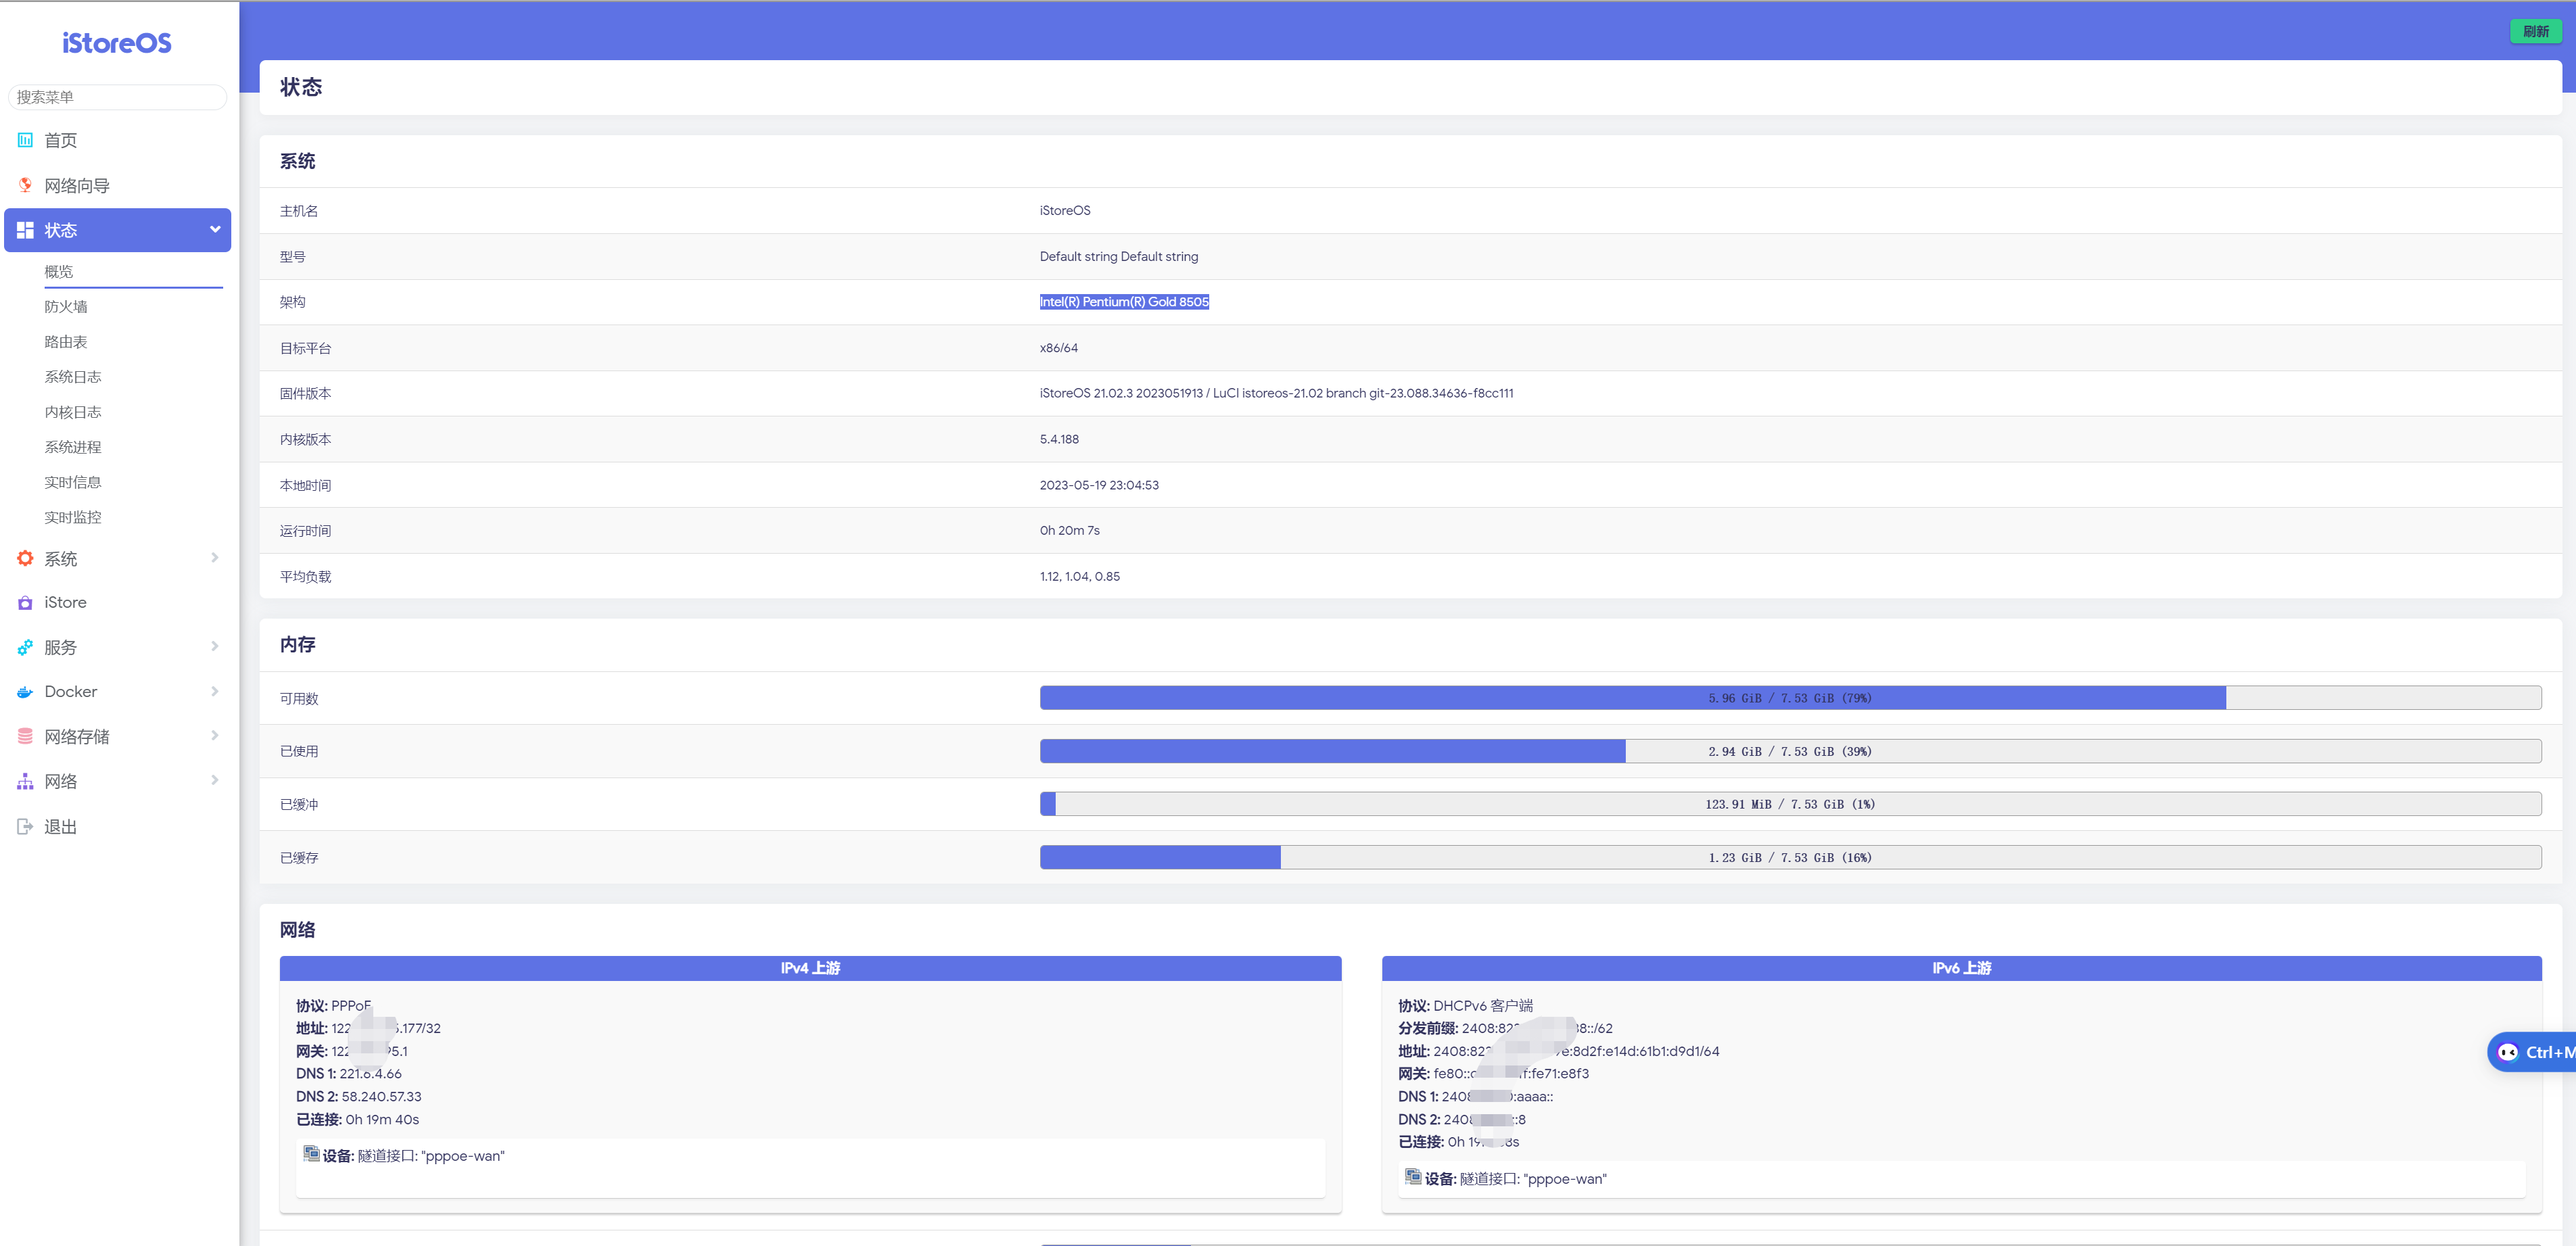Image resolution: width=2576 pixels, height=1246 pixels.
Task: Select the 系统日志 submenu entry
Action: [x=72, y=376]
